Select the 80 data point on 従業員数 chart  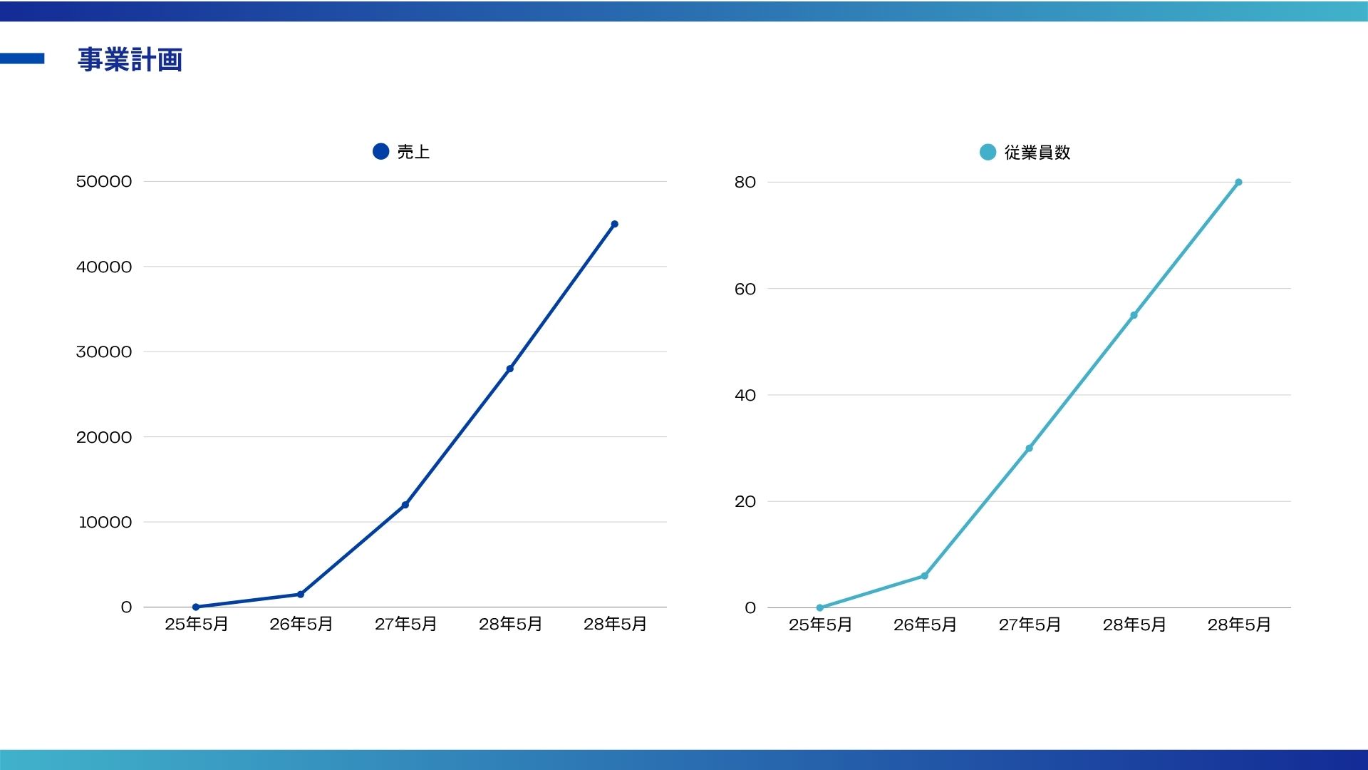pos(1238,181)
